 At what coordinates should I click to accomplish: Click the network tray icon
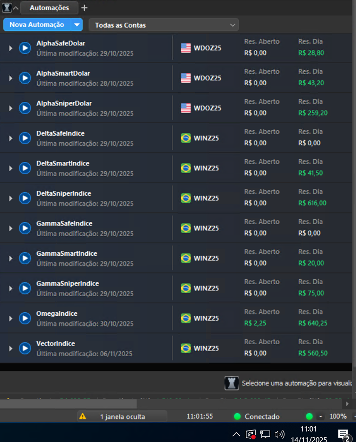point(265,434)
